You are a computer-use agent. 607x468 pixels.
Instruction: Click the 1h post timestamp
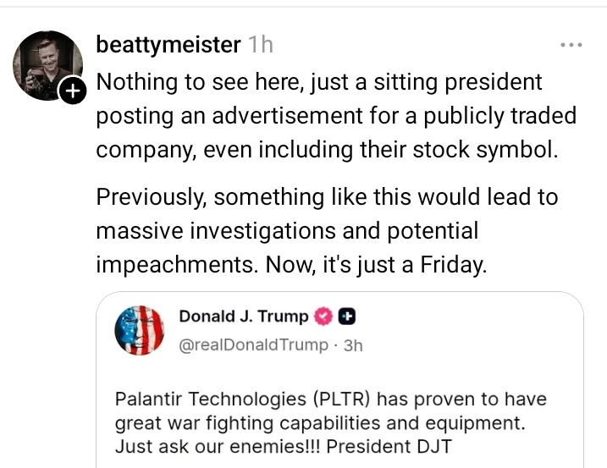[x=261, y=45]
